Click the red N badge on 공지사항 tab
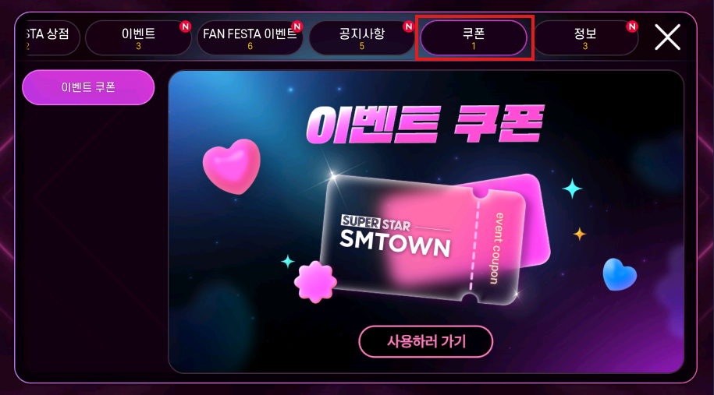 (x=408, y=26)
